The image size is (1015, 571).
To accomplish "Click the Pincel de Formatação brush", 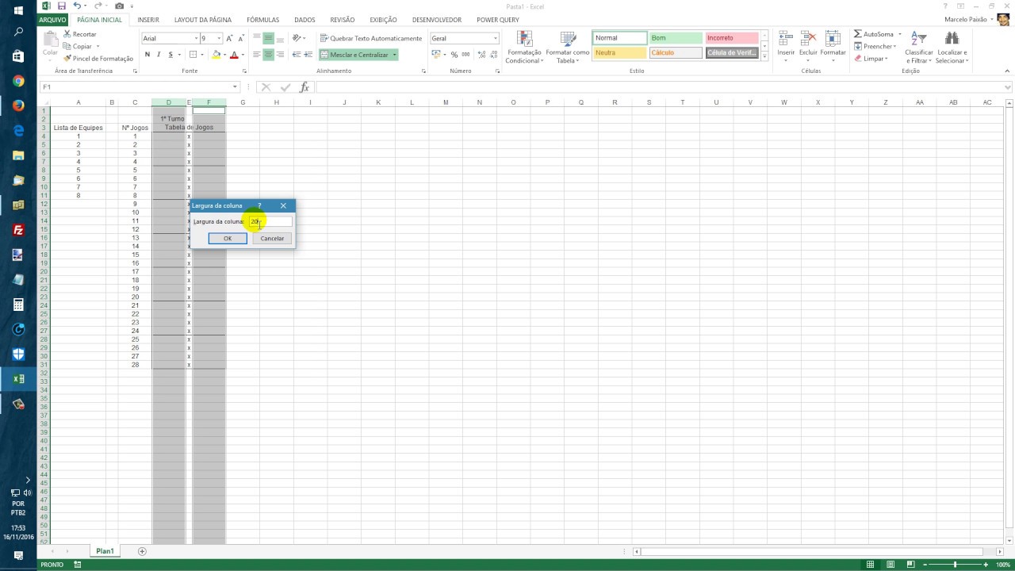I will [67, 58].
